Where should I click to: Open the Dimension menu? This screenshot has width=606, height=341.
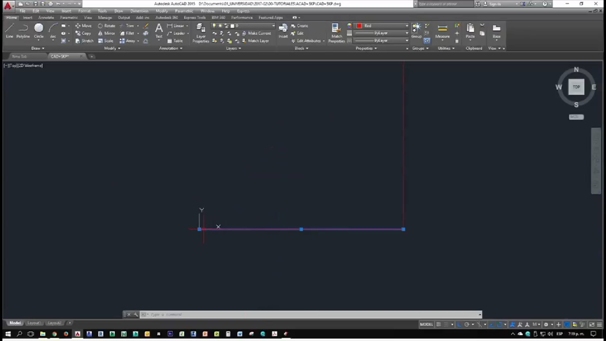tap(139, 11)
